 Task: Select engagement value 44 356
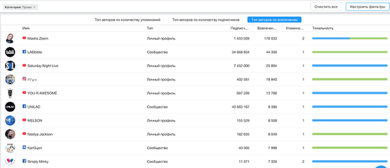click(271, 52)
